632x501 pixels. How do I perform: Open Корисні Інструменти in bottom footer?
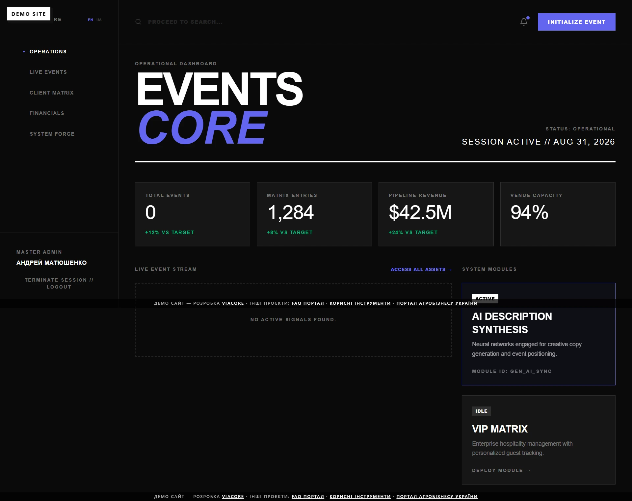click(360, 496)
